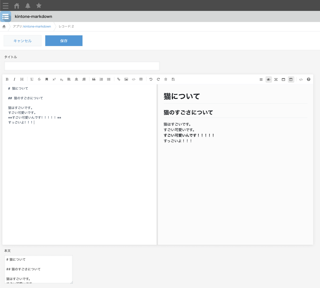Toggle split-pane double column view
320x288 pixels.
291,79
